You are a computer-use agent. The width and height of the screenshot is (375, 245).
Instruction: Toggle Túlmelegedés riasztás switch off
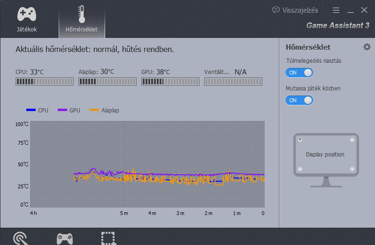[299, 73]
